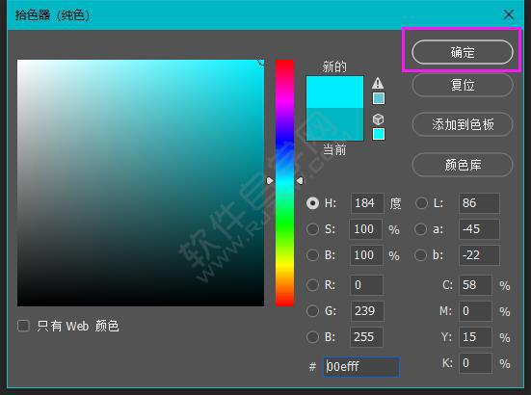The height and width of the screenshot is (395, 531).
Task: Select the G green radio button
Action: pyautogui.click(x=312, y=311)
